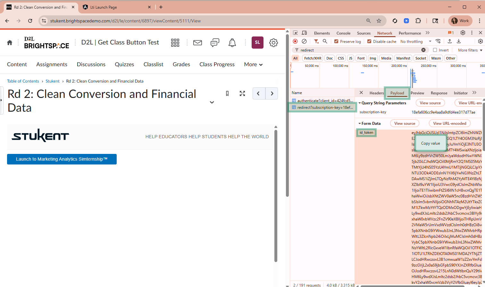Select the DevTools inspect element tool
Screen dimensions: 485x287
(295, 33)
